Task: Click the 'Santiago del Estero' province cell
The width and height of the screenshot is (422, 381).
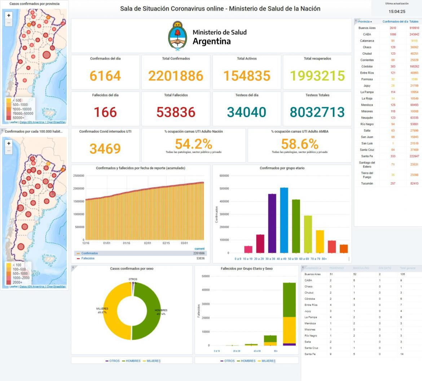Action: [367, 165]
